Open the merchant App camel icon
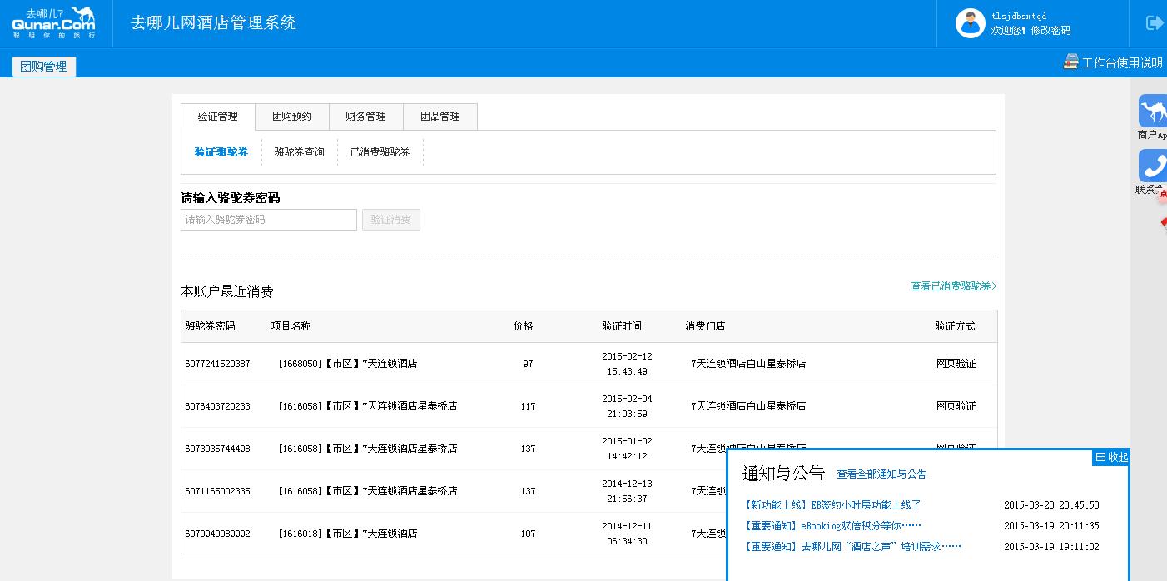 click(1153, 111)
